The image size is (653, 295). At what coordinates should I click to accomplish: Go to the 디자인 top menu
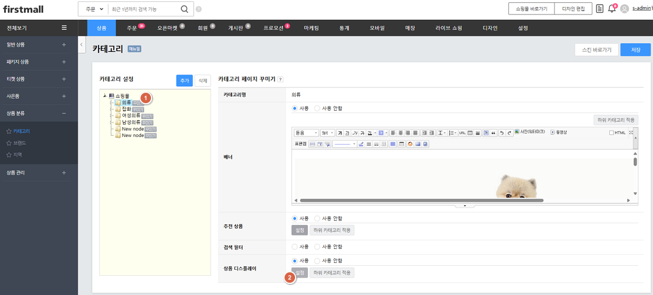pyautogui.click(x=490, y=28)
